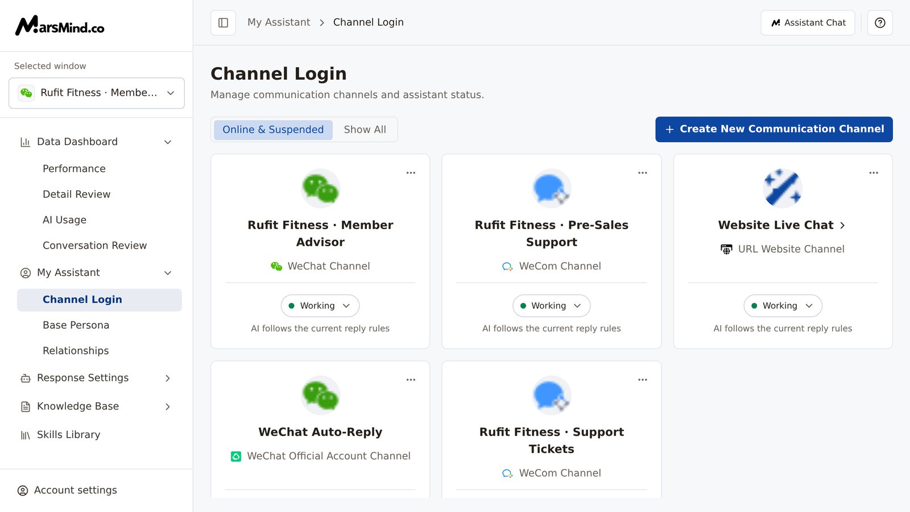This screenshot has height=512, width=910.
Task: Click the Data Dashboard chart icon
Action: [x=25, y=142]
